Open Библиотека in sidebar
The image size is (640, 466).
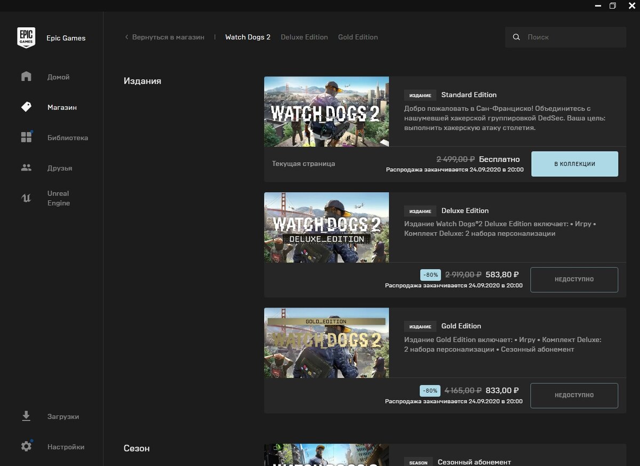click(x=68, y=138)
